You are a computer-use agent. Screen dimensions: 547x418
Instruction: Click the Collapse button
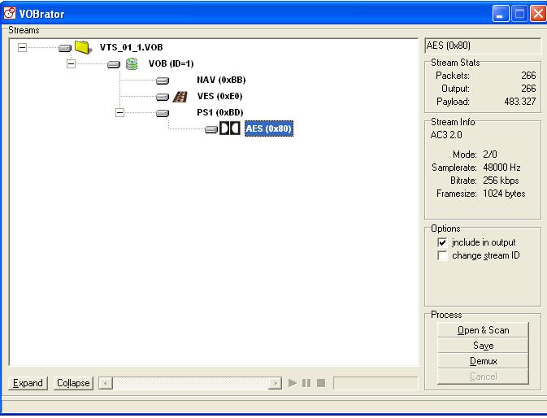click(73, 383)
